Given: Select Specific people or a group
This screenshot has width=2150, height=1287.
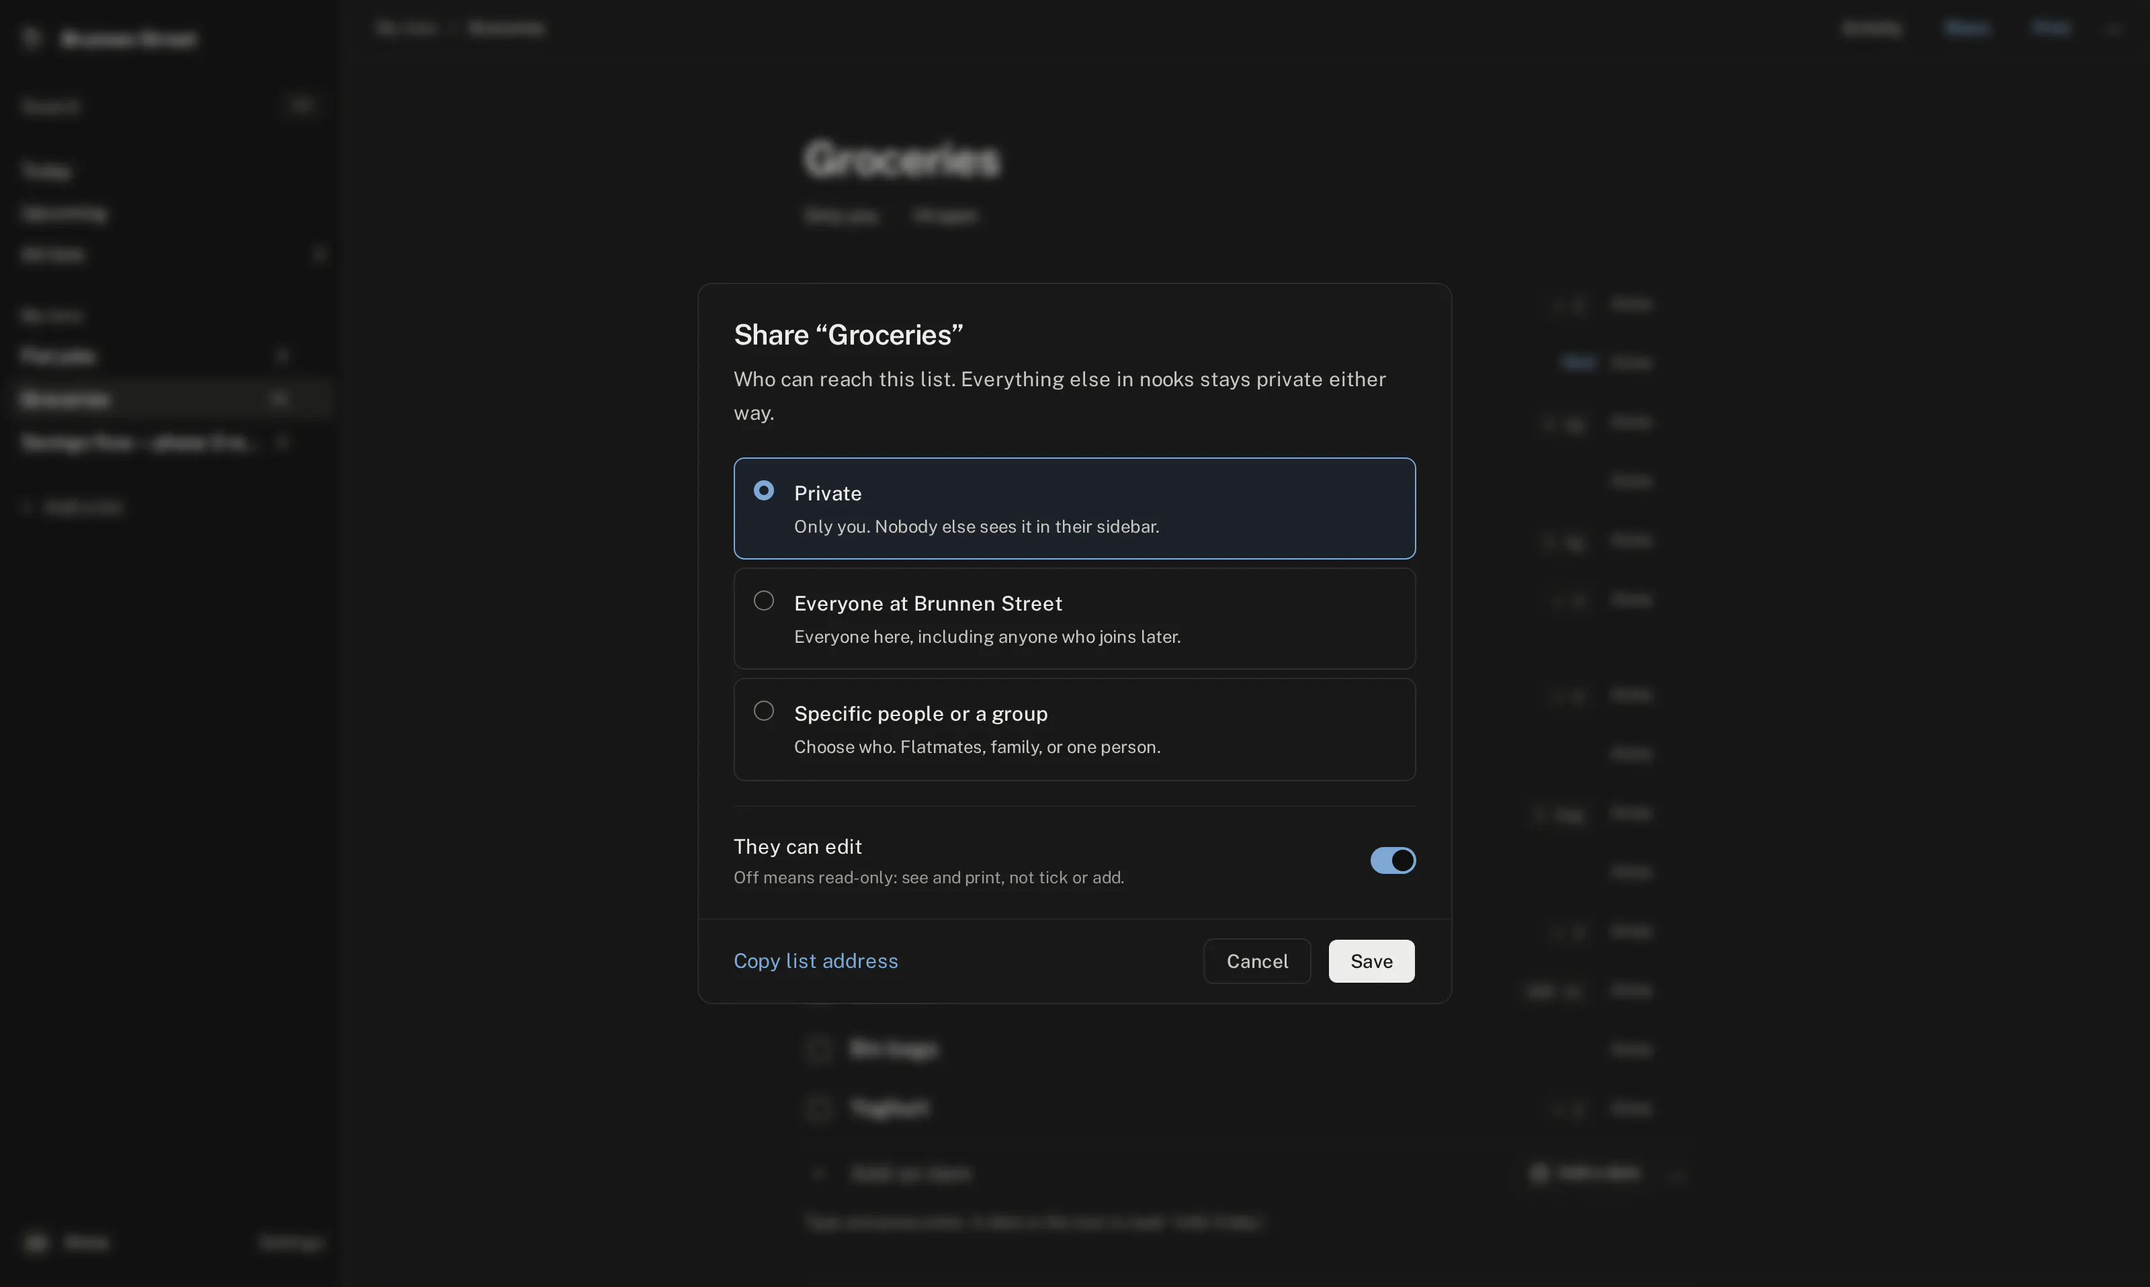Looking at the screenshot, I should pos(1074,729).
